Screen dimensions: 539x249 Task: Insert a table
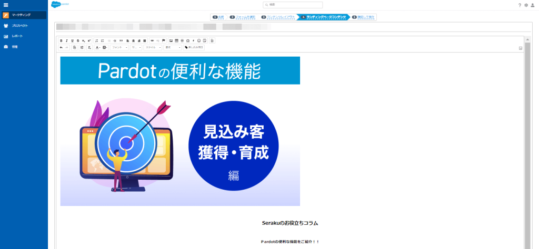[176, 41]
